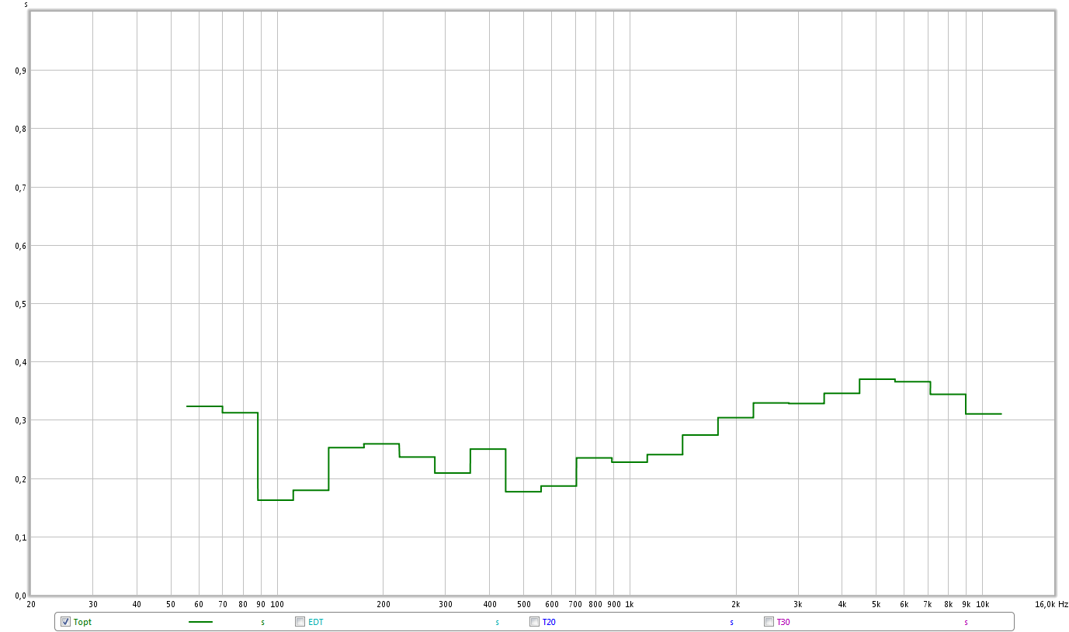1069x632 pixels.
Task: Click the EDT legend label
Action: 315,622
